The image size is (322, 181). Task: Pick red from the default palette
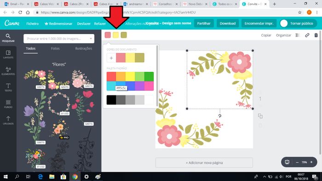111,76
